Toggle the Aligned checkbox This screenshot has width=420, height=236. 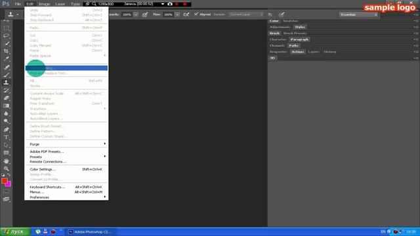(x=196, y=14)
